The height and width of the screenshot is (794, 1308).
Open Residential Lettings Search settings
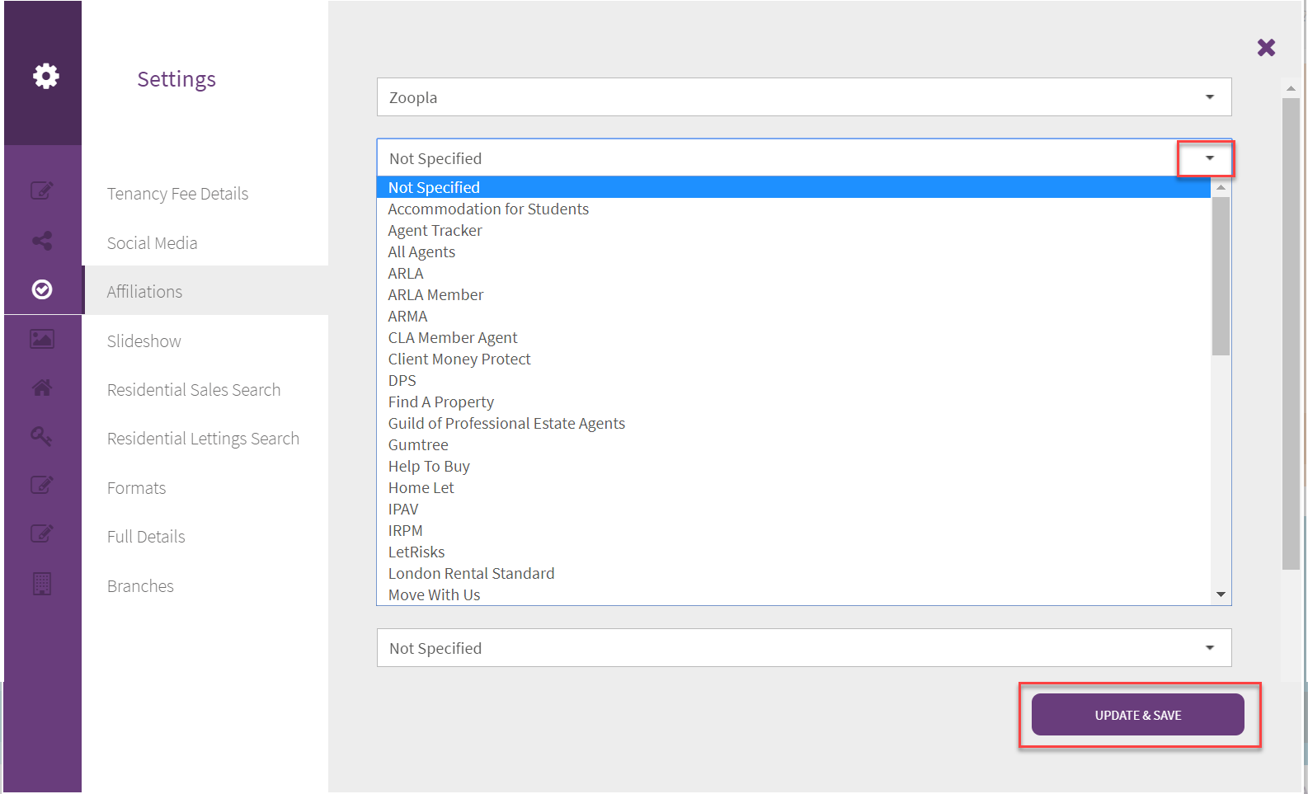[203, 439]
